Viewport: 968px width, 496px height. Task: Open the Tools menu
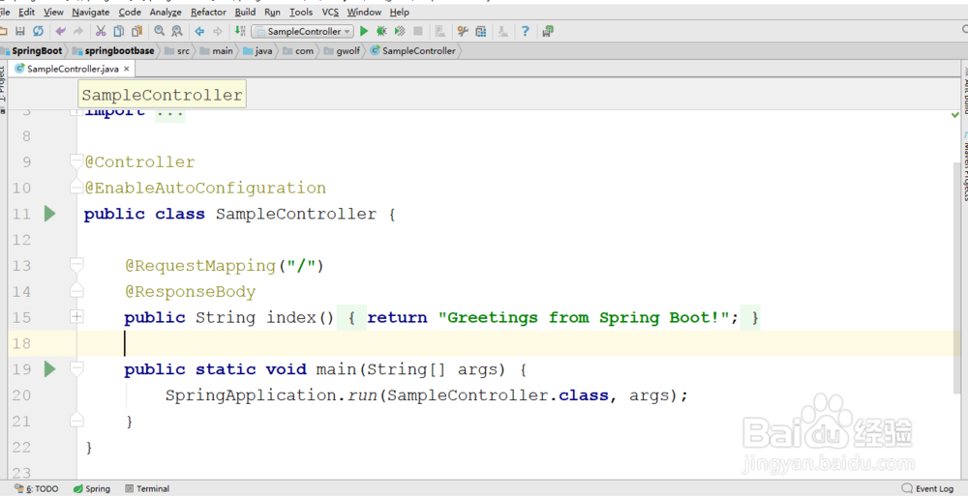click(301, 12)
